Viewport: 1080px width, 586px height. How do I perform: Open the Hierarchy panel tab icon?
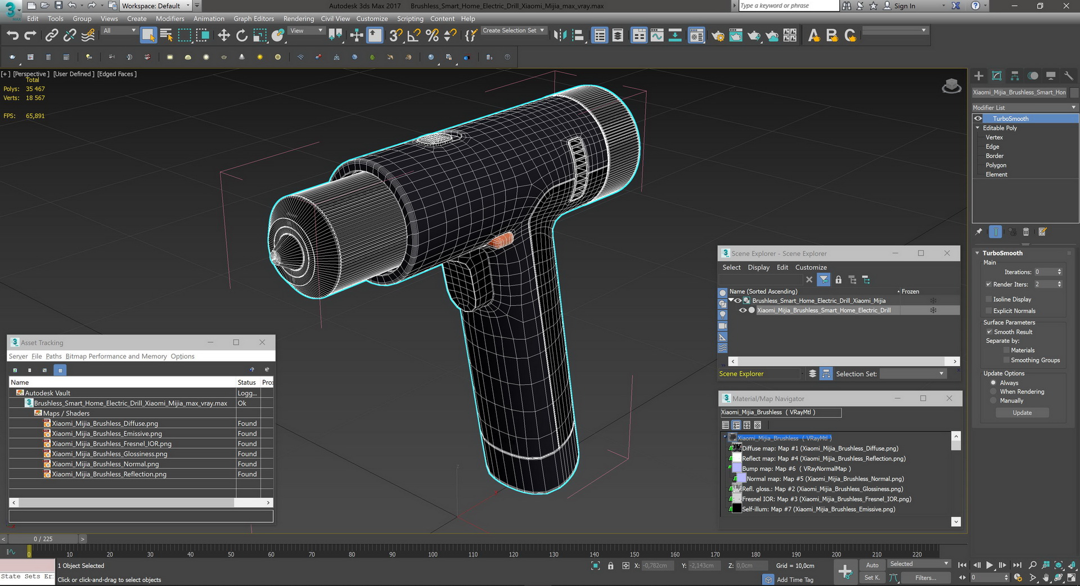click(1015, 76)
